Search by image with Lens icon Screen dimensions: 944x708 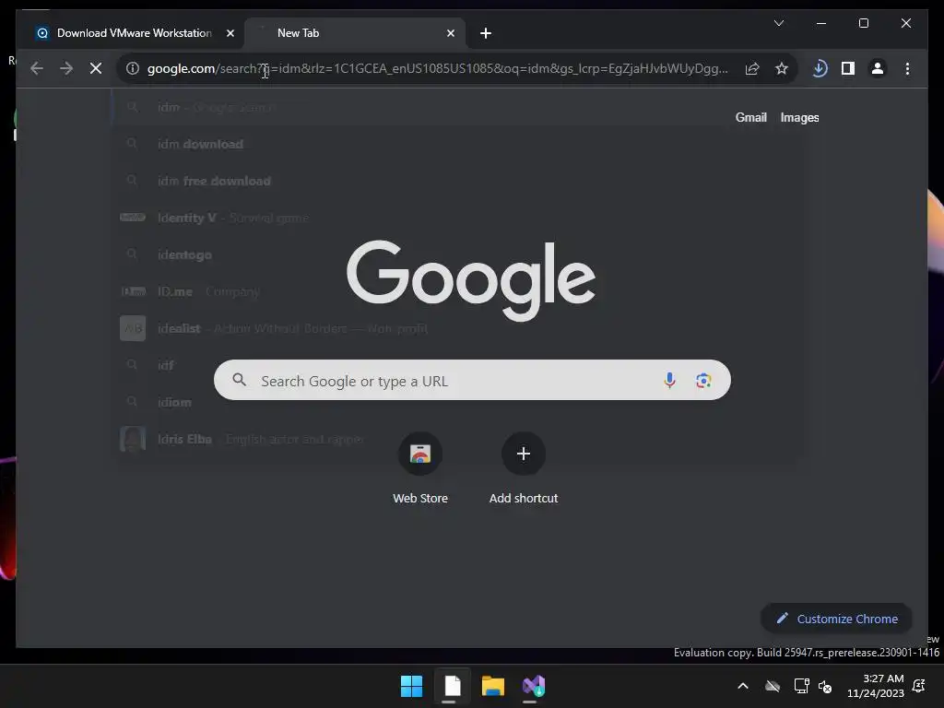coord(703,380)
